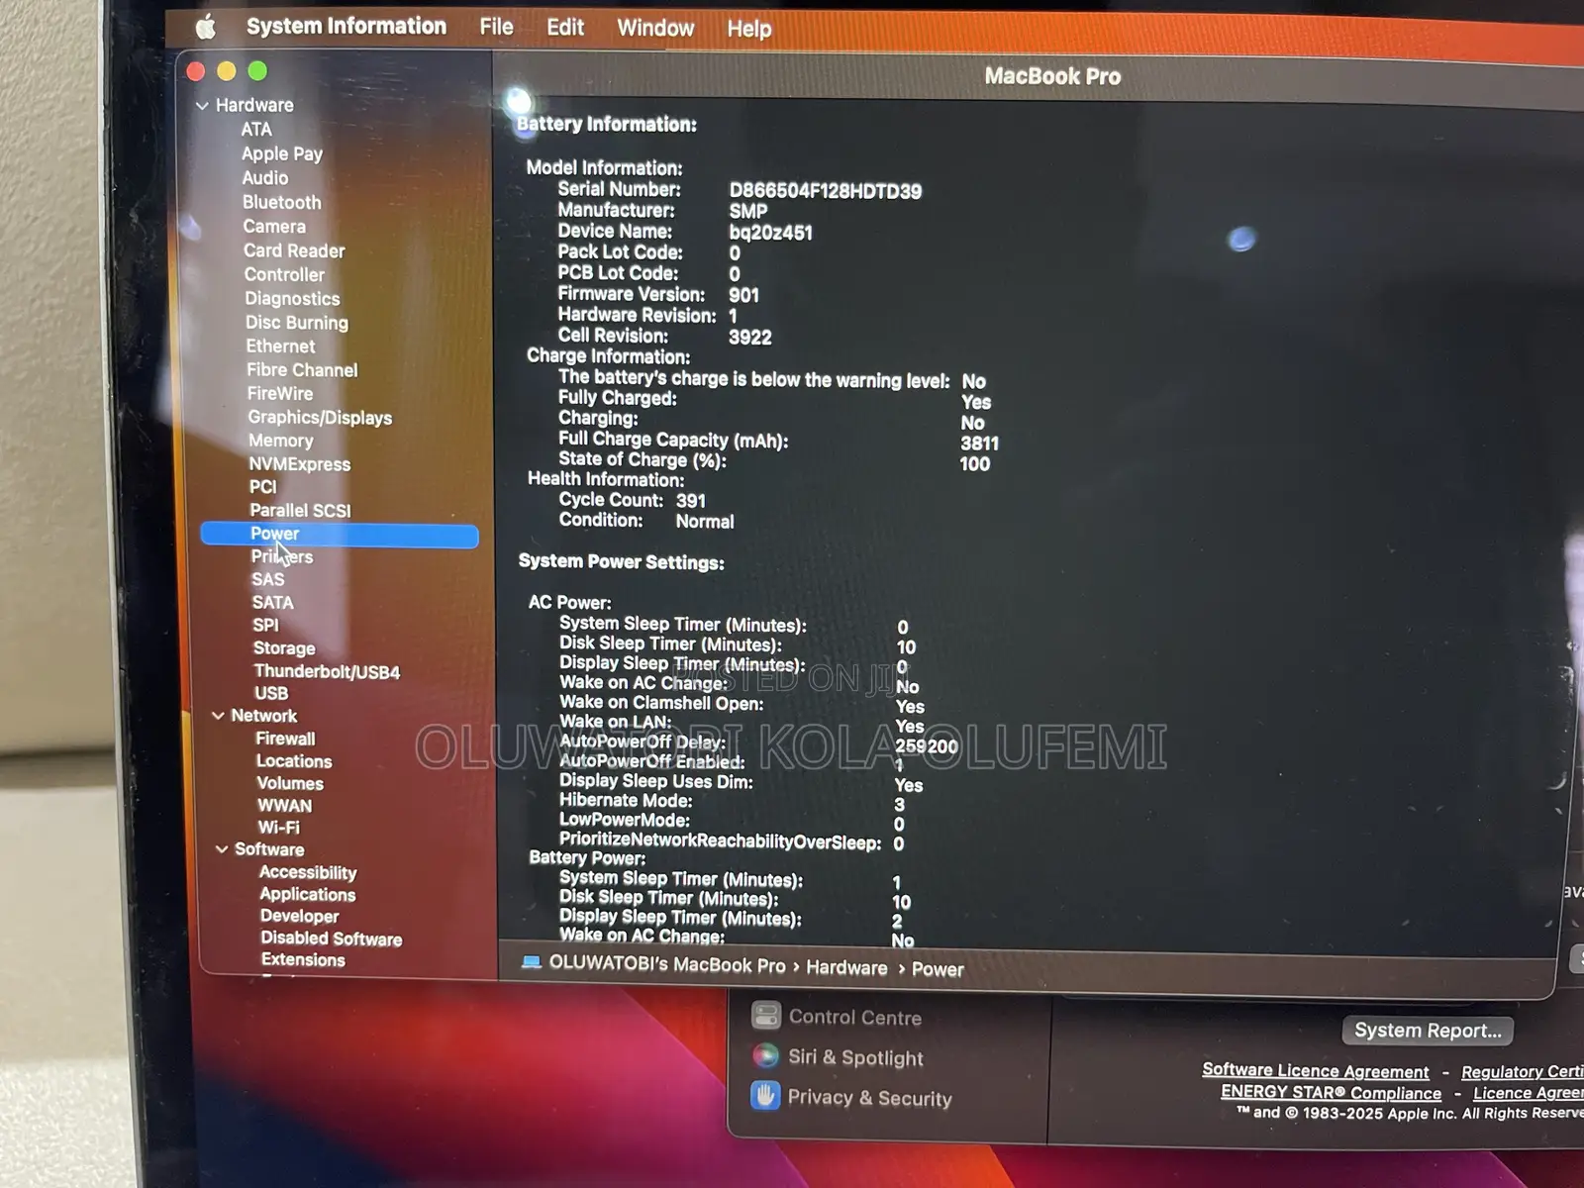Select WWAN under Network
Screen dimensions: 1584x1188
click(x=284, y=806)
